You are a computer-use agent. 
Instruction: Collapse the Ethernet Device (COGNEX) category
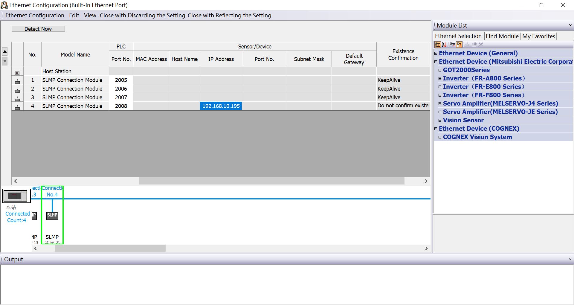click(x=436, y=129)
